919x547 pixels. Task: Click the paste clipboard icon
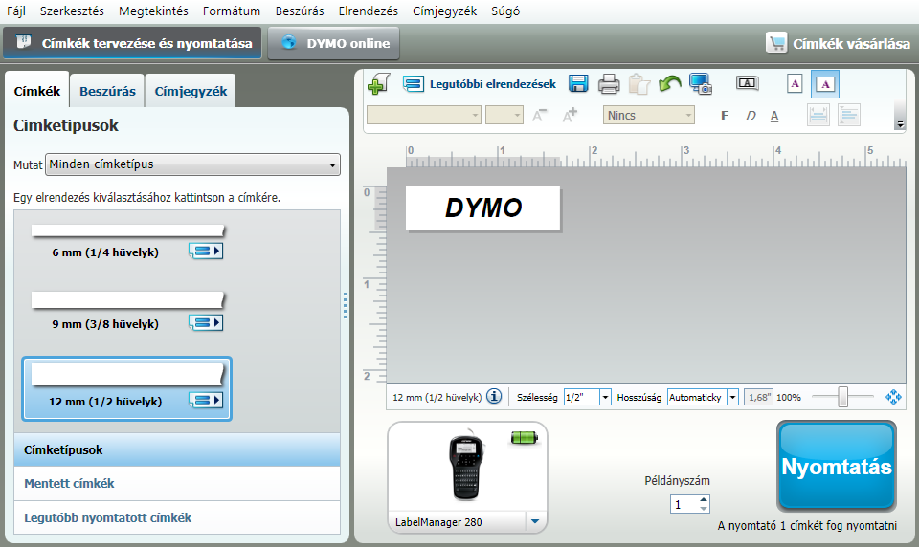[639, 84]
